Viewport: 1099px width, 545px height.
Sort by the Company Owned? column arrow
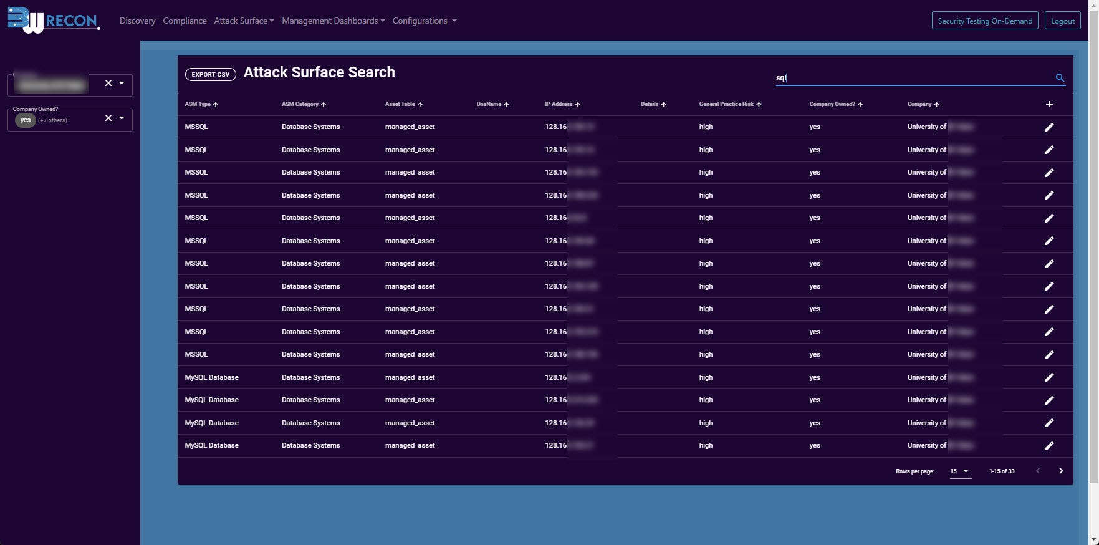click(x=860, y=105)
